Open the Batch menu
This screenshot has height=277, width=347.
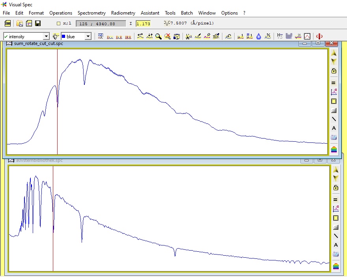(187, 13)
